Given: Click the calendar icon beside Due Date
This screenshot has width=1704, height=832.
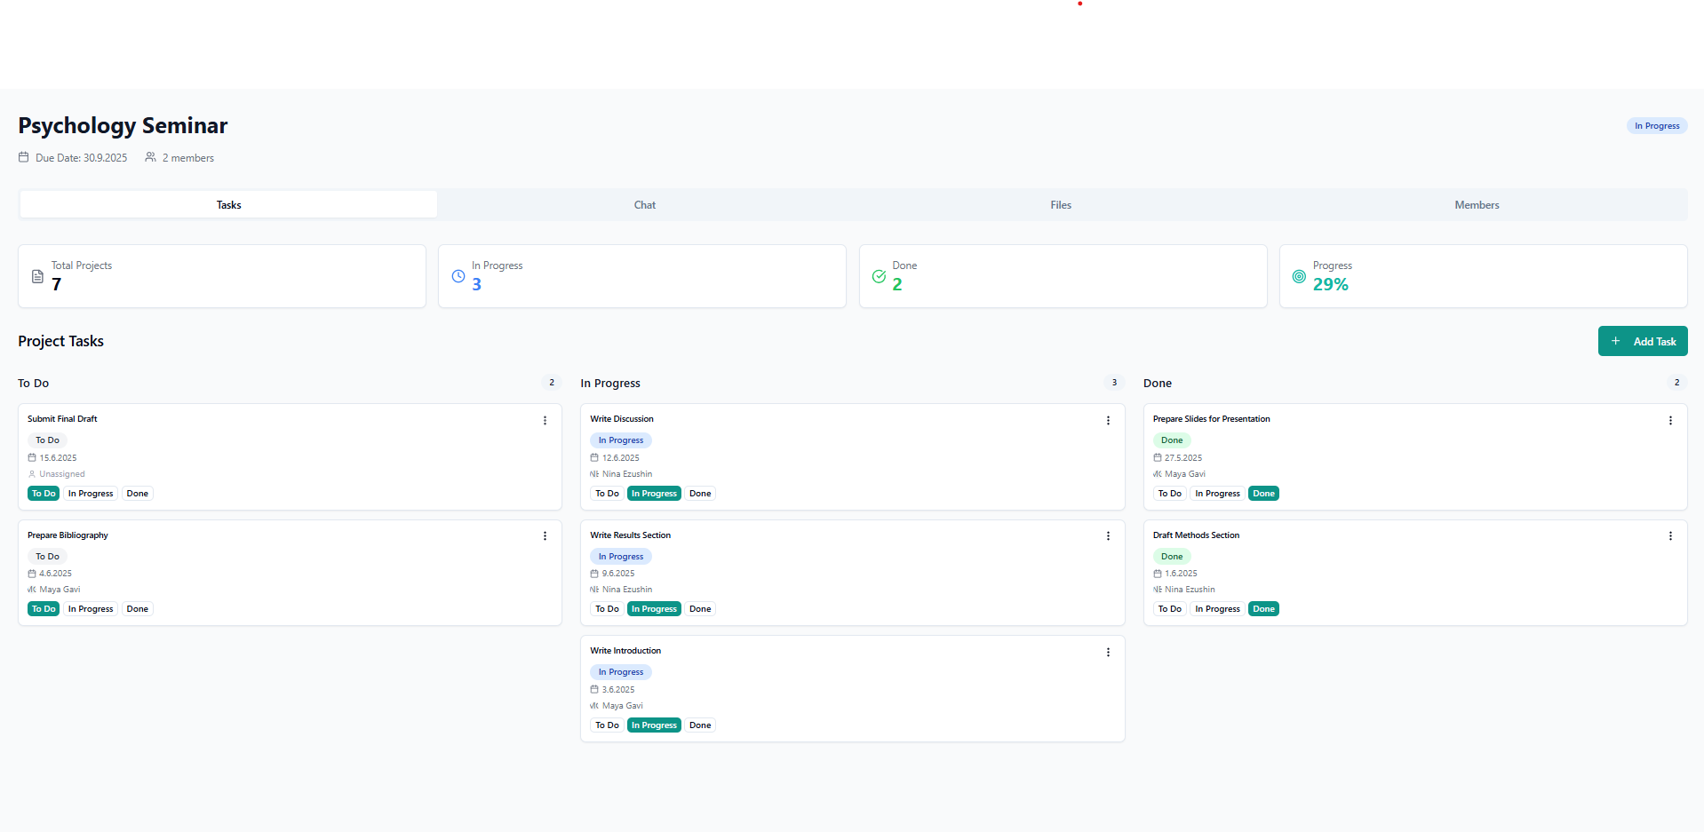Looking at the screenshot, I should coord(24,157).
